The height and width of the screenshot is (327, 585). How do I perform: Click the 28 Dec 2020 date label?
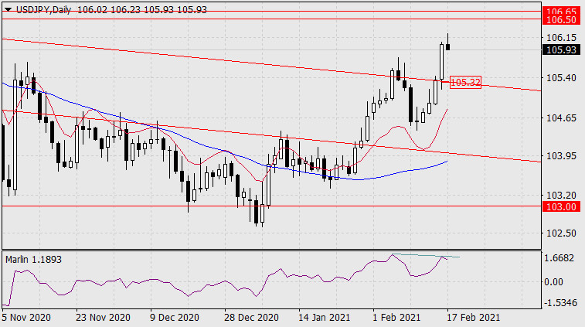coord(251,318)
